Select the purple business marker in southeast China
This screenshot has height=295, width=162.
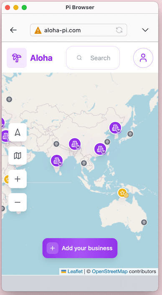click(100, 149)
